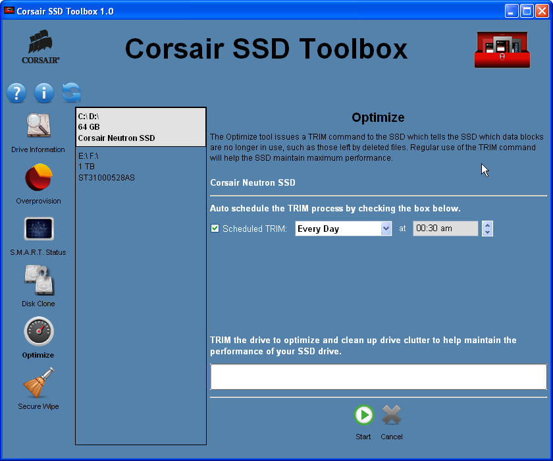Refresh the drive list

pos(72,93)
